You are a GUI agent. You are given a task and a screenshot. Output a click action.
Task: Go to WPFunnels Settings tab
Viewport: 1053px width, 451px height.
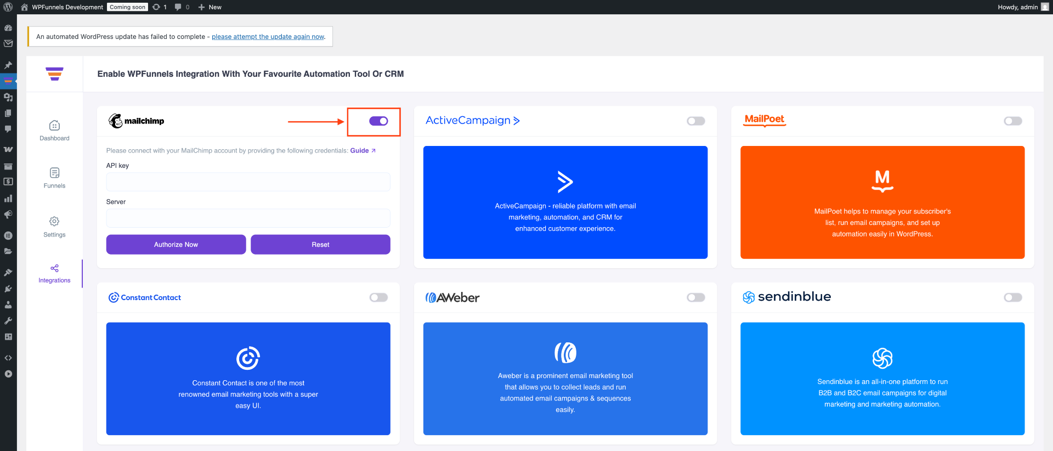click(x=54, y=227)
